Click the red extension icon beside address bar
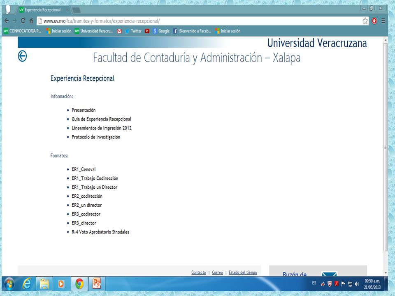 (x=374, y=21)
